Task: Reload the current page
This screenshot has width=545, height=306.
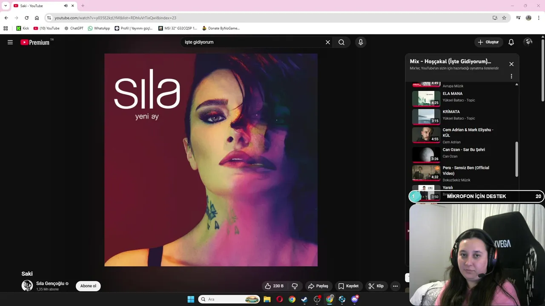Action: tap(26, 18)
